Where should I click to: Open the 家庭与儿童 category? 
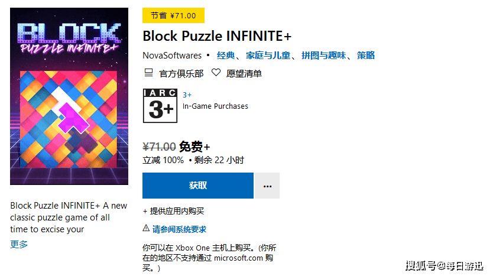[x=268, y=56]
